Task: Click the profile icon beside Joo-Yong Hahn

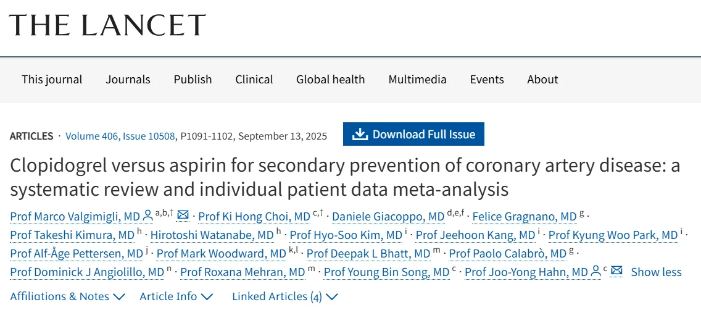Action: click(x=596, y=272)
